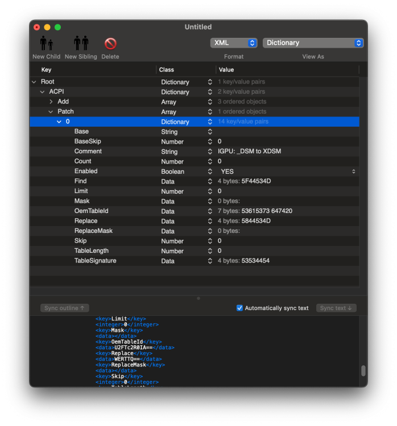Select the Skip key row
397x426 pixels.
pos(195,241)
